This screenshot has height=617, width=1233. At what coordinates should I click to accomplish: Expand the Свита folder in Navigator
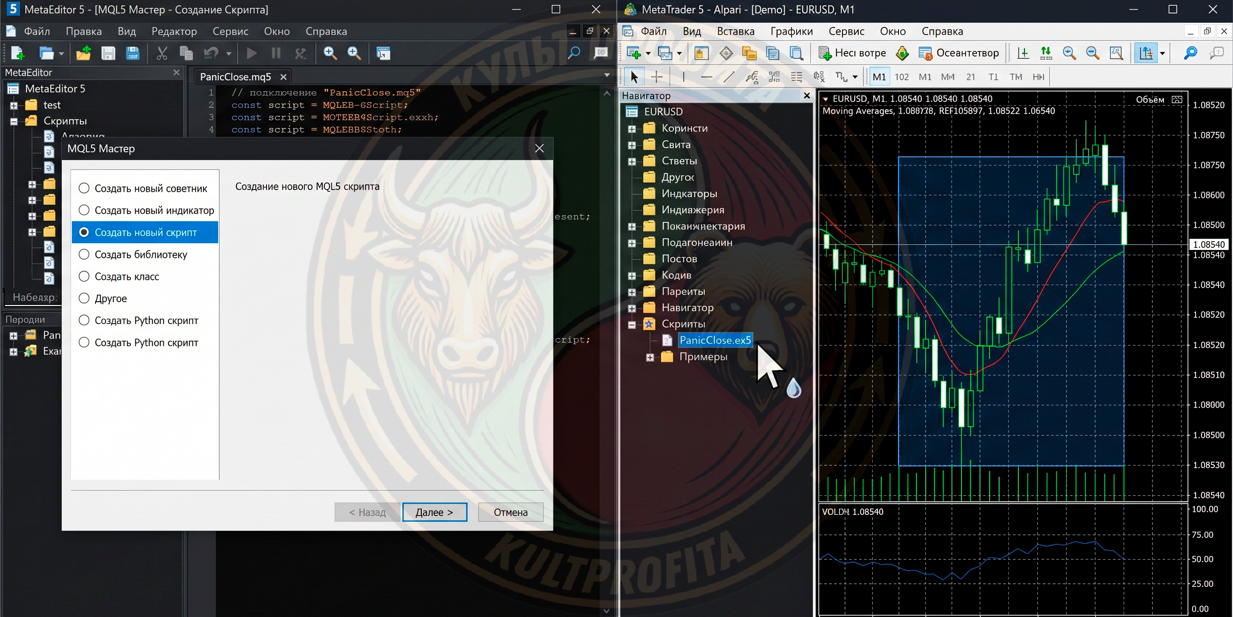632,145
